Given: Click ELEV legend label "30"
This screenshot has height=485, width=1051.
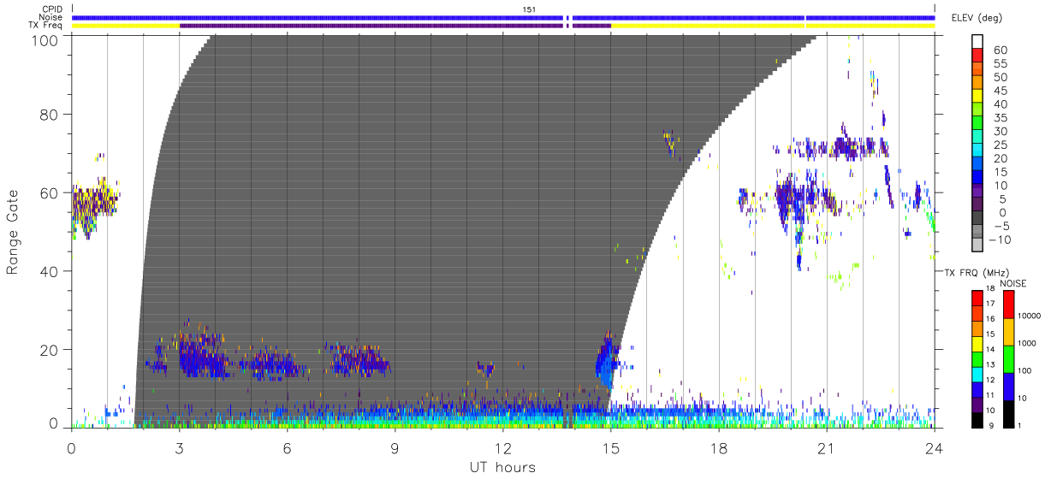Looking at the screenshot, I should tap(1000, 132).
